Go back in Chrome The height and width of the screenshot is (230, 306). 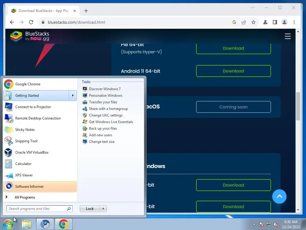(12, 22)
